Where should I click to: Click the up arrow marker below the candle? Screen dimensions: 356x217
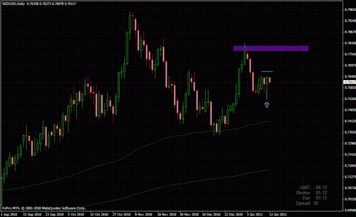[x=267, y=105]
